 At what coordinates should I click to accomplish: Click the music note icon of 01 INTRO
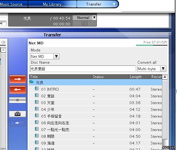37,89
